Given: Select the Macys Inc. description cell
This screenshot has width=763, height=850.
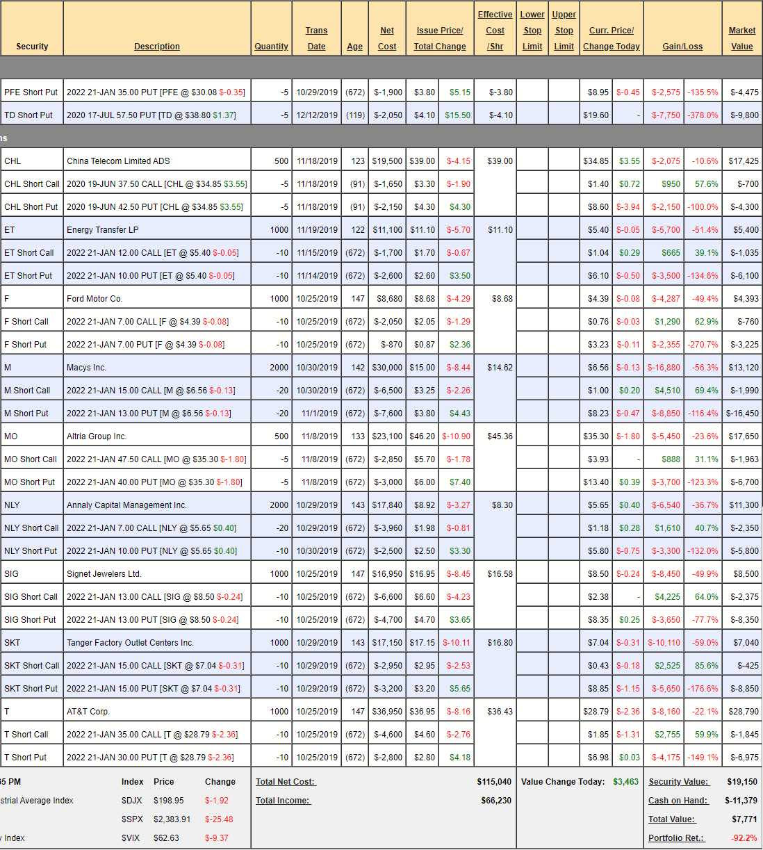Looking at the screenshot, I should tap(86, 368).
